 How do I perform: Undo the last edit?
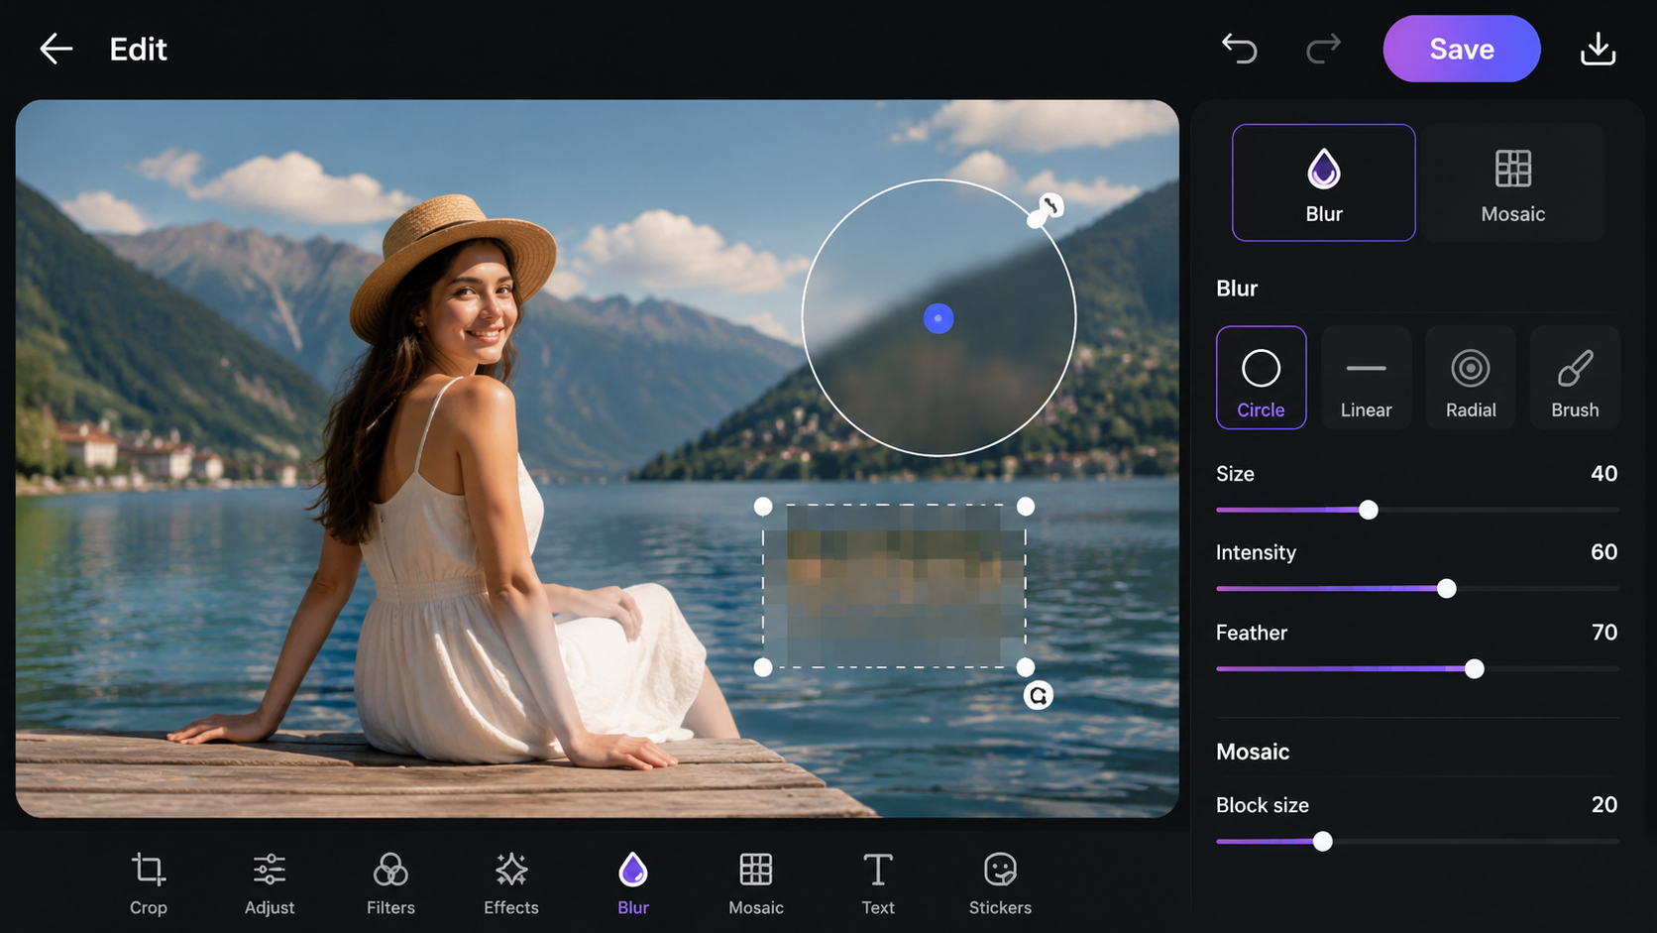click(1239, 49)
